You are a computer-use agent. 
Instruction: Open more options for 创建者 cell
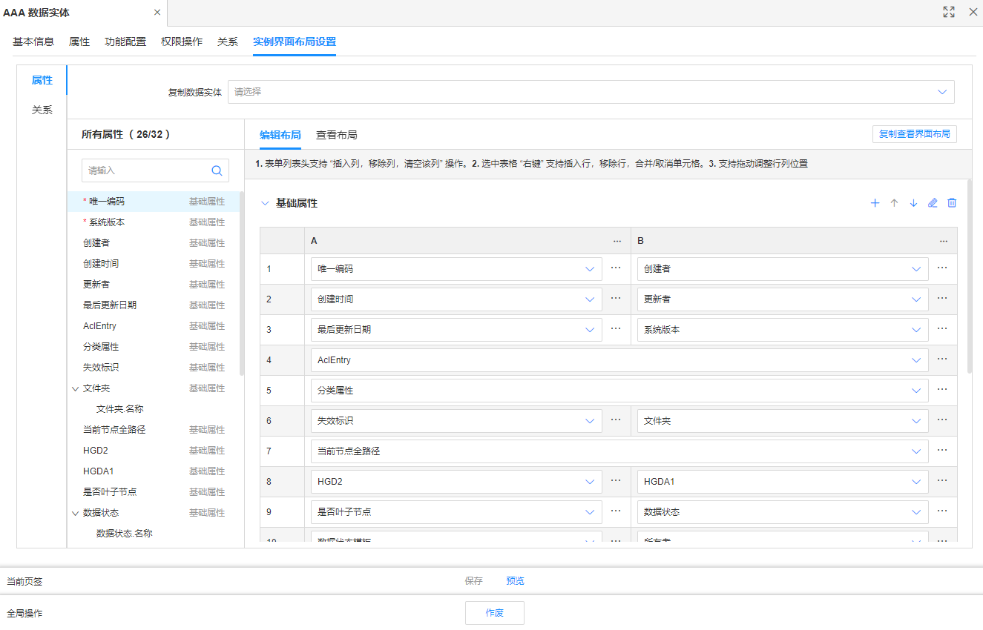[x=942, y=268]
